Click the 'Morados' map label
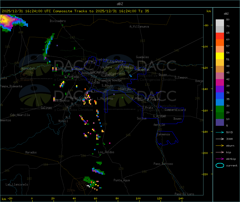This screenshot has height=202, width=240. click(31, 152)
